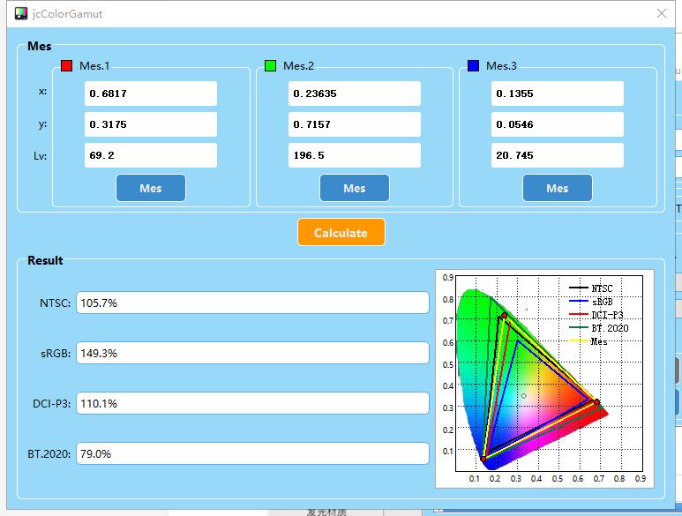This screenshot has height=516, width=682.
Task: Click the sRGB result field showing 149.3%
Action: coord(252,353)
